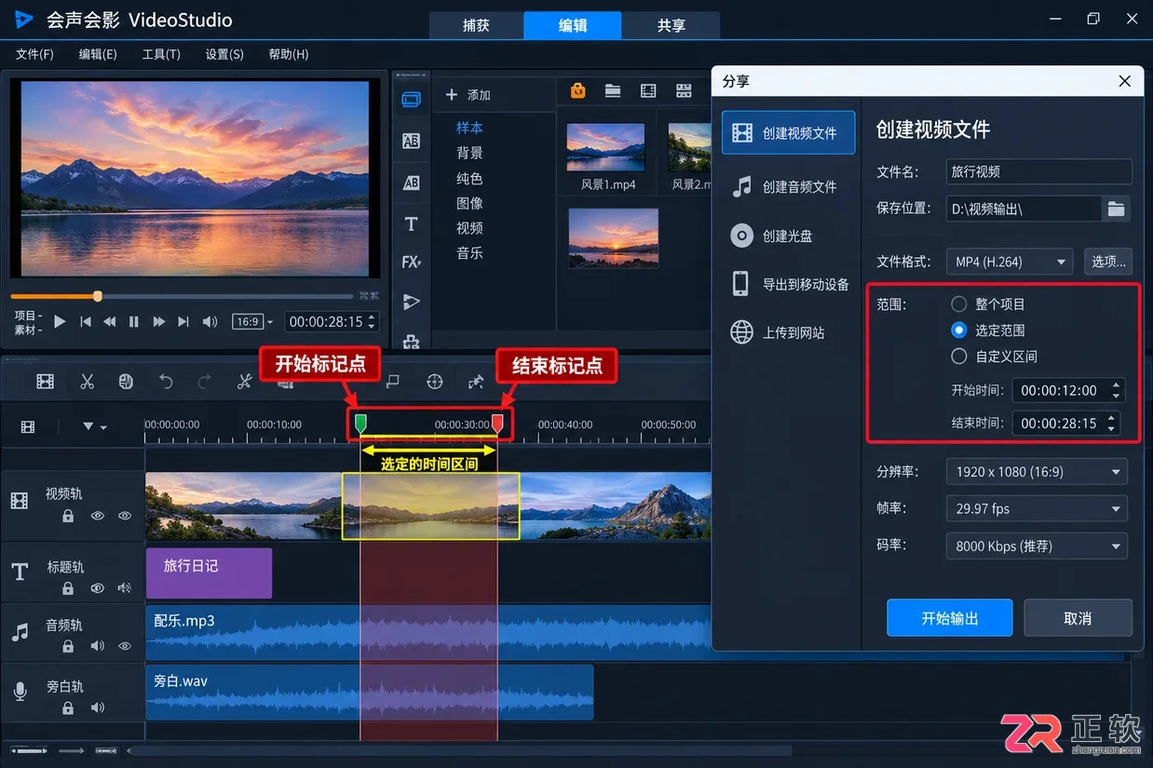Open the 码率 8000 Kbps dropdown
1153x768 pixels.
[1036, 546]
